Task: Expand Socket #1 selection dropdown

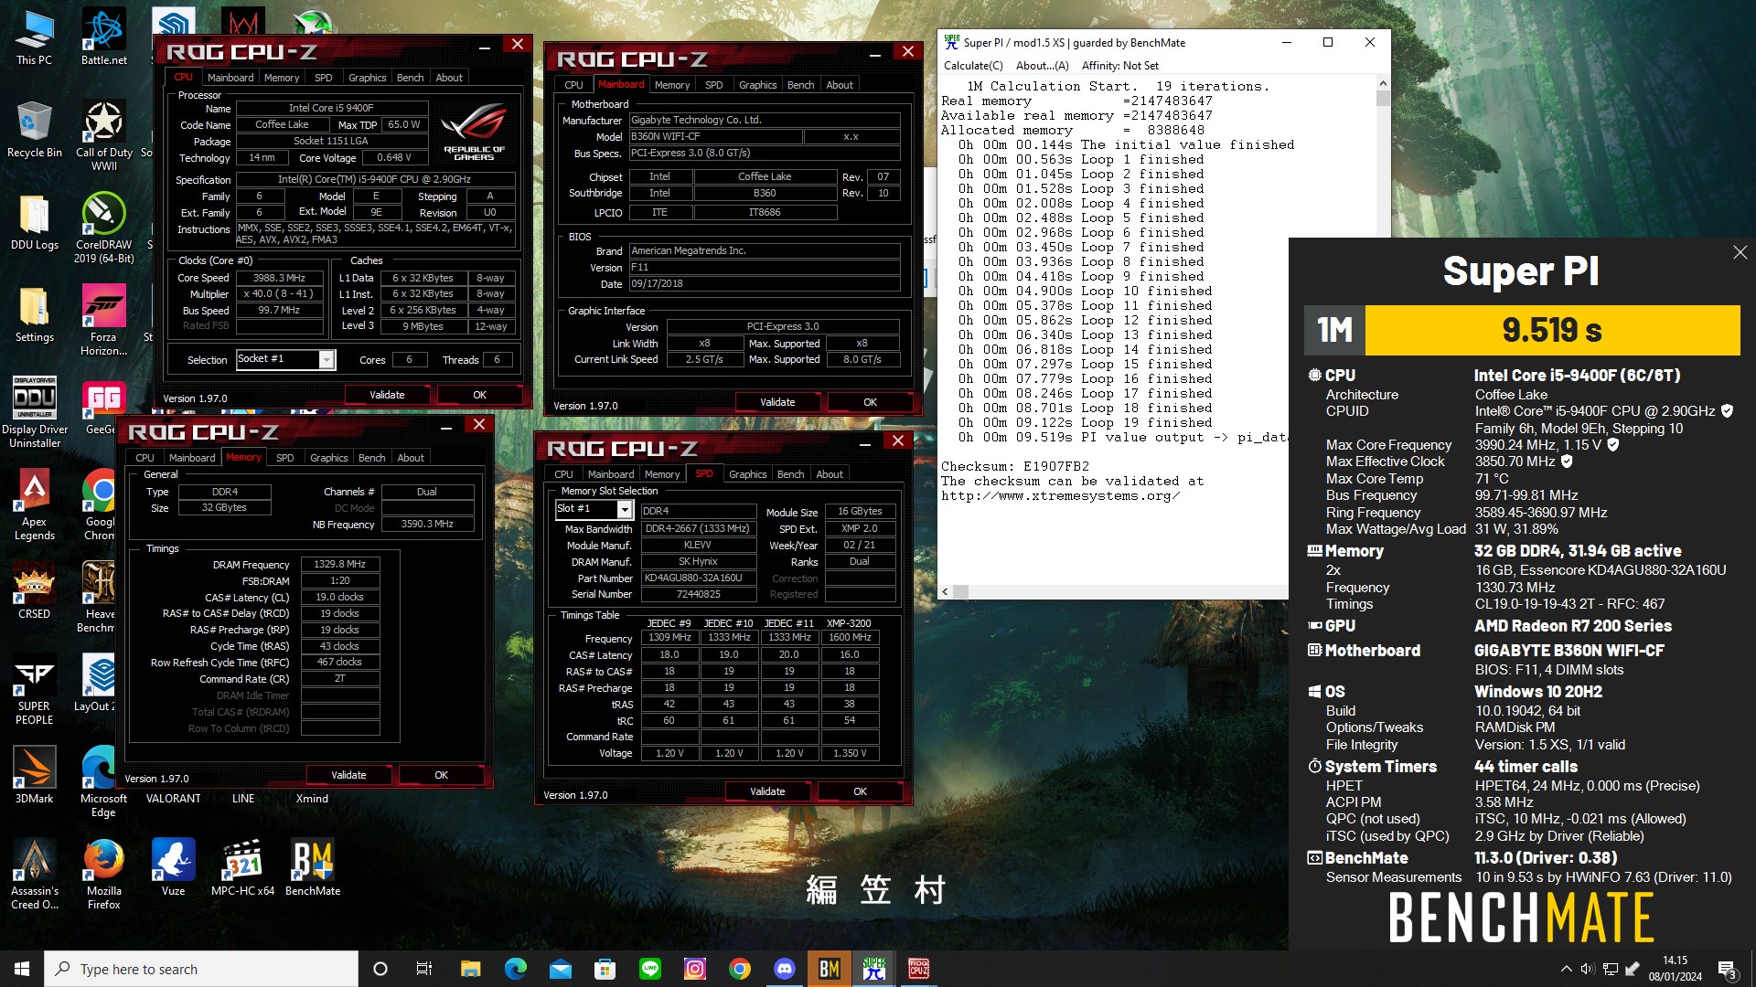Action: coord(327,360)
